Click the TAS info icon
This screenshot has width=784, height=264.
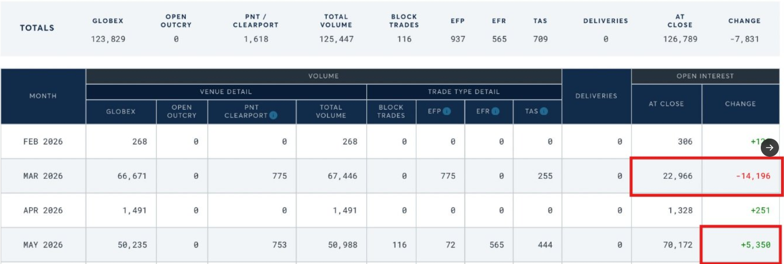pyautogui.click(x=544, y=111)
